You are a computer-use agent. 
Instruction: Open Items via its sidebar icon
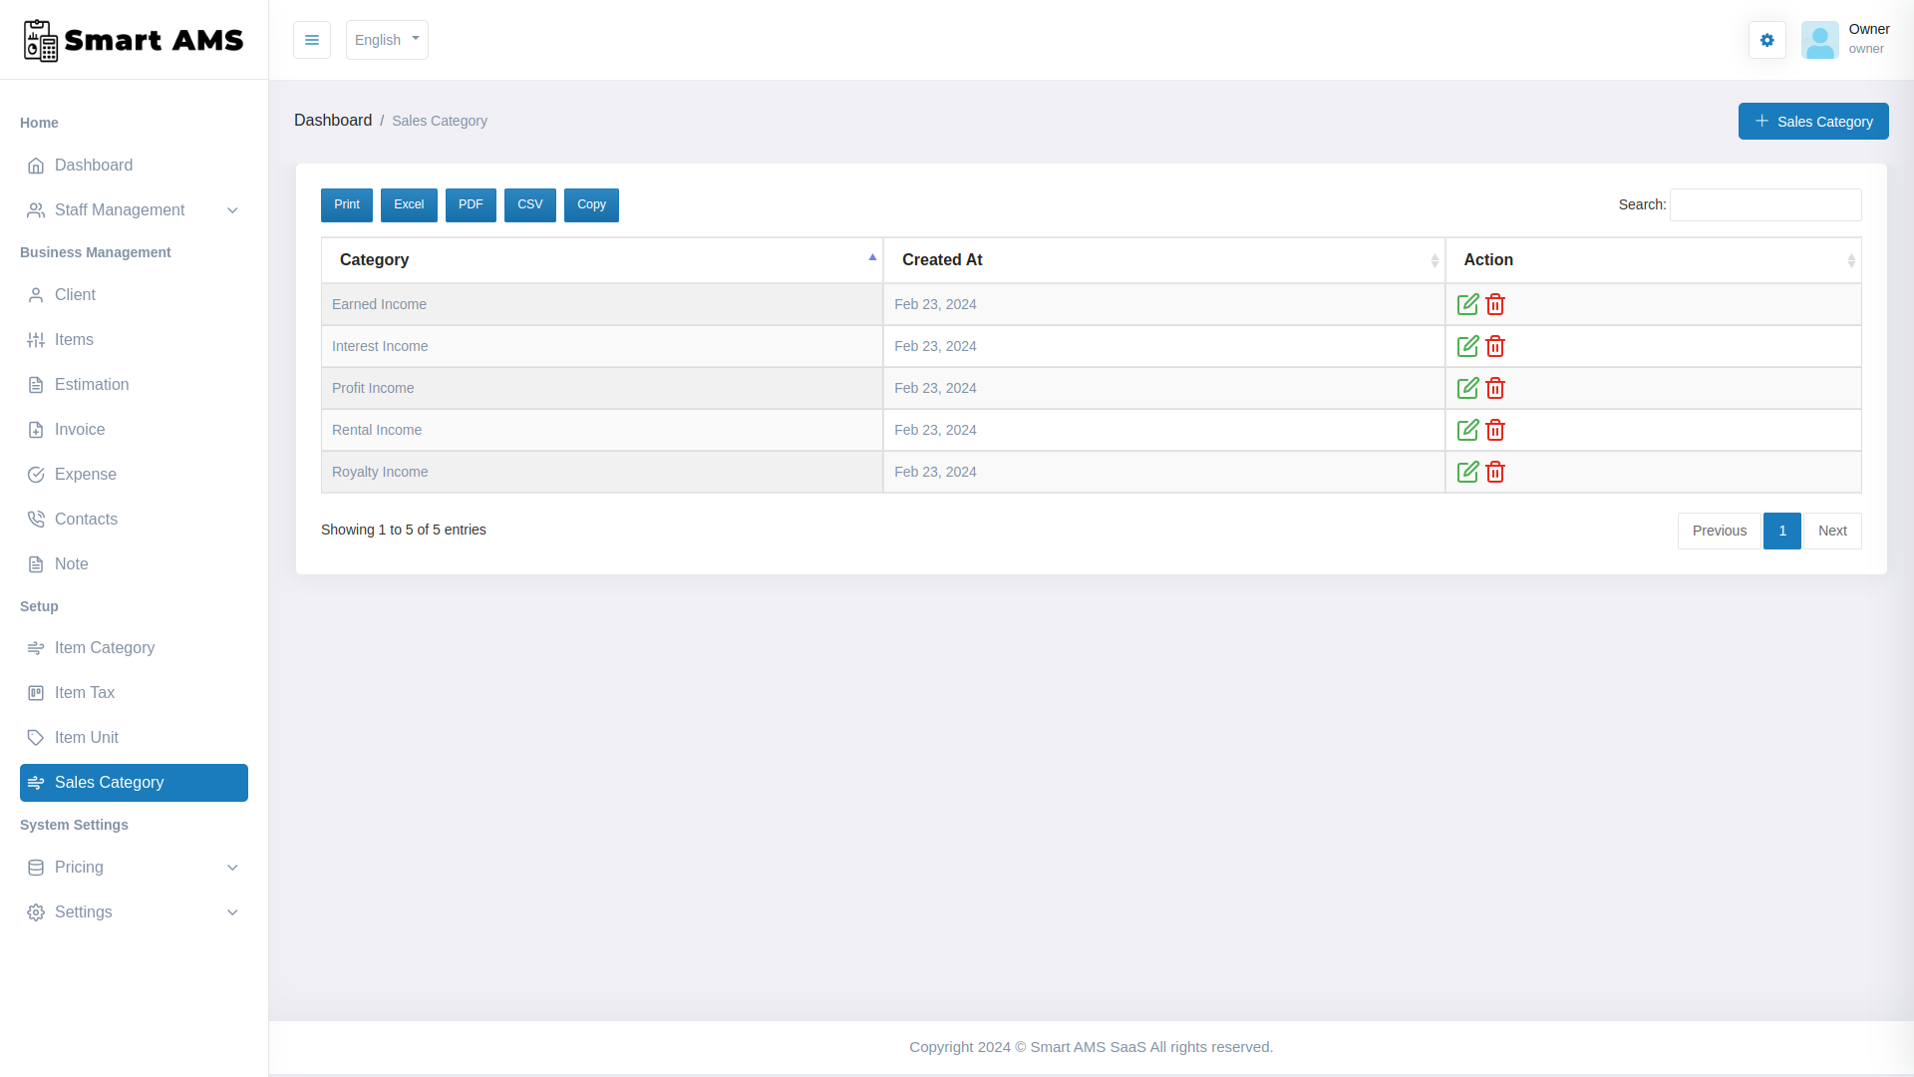click(36, 339)
